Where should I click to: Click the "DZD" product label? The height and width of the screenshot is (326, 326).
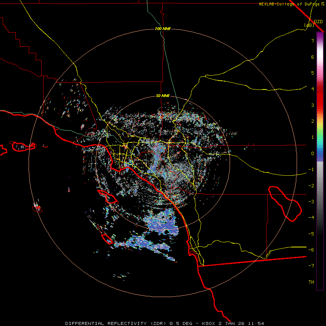click(318, 22)
